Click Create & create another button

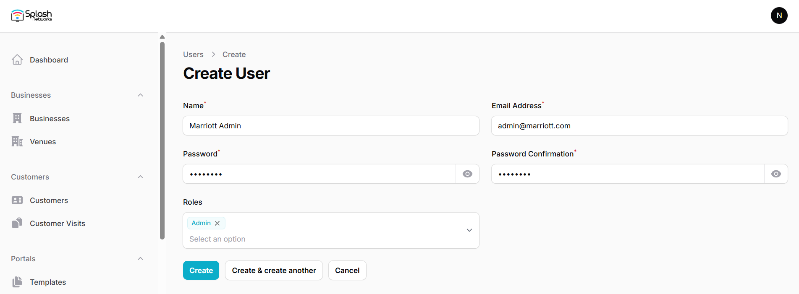click(x=274, y=271)
